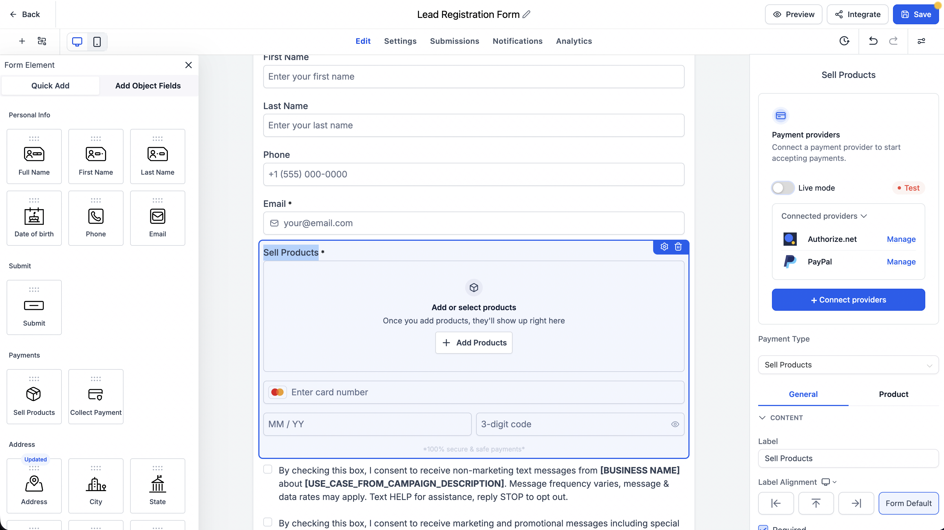
Task: Open the Product tab
Action: pyautogui.click(x=894, y=394)
